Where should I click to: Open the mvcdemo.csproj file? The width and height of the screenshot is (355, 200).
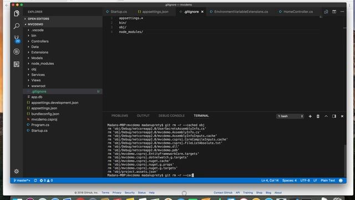point(44,119)
